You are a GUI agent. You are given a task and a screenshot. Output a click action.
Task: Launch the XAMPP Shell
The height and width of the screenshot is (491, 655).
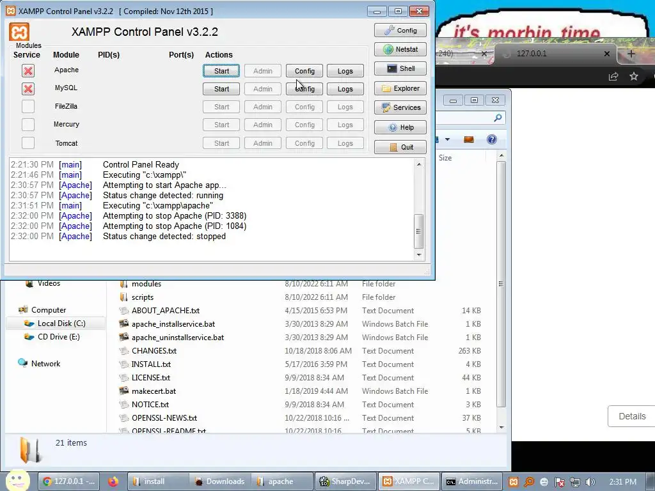[400, 68]
